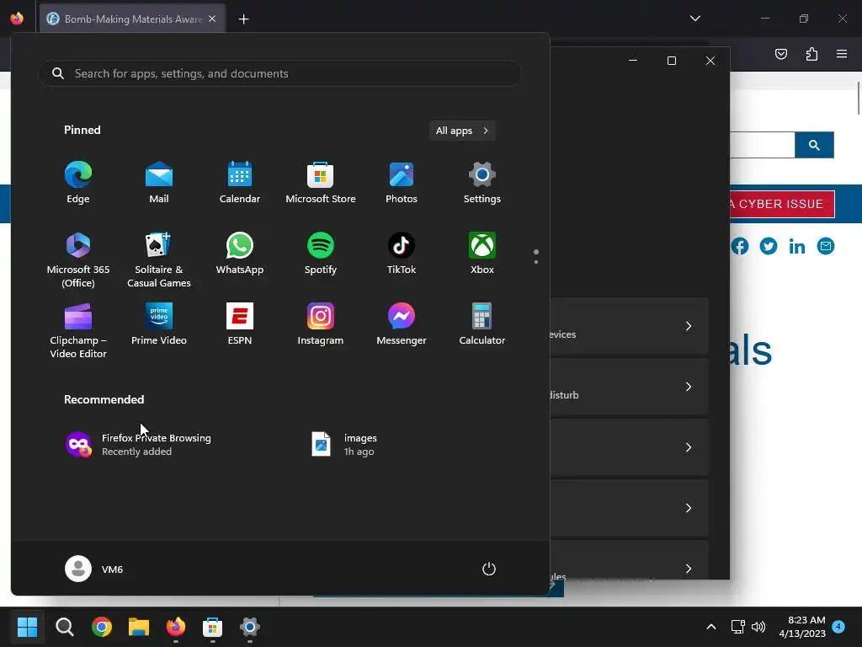This screenshot has height=647, width=862.
Task: Open volume control in system tray
Action: [758, 627]
